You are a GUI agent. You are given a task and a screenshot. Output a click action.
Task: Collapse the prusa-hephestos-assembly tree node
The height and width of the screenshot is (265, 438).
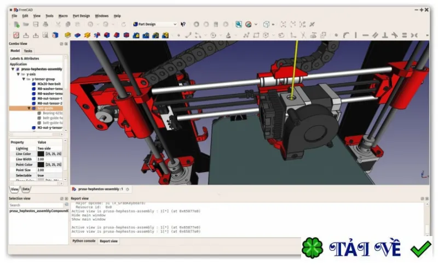13,69
